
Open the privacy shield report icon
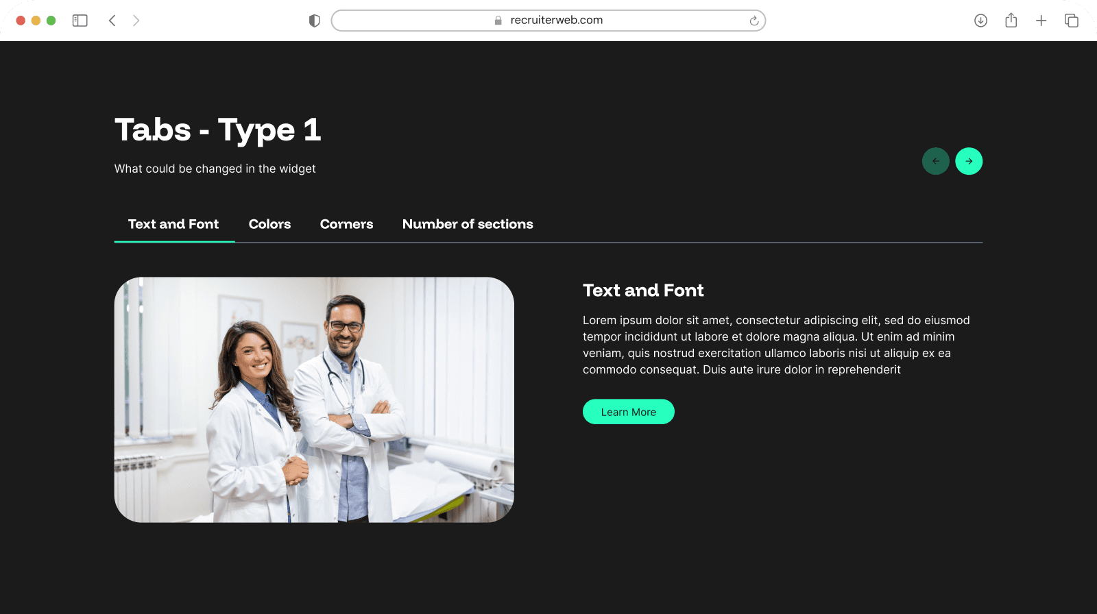coord(315,21)
